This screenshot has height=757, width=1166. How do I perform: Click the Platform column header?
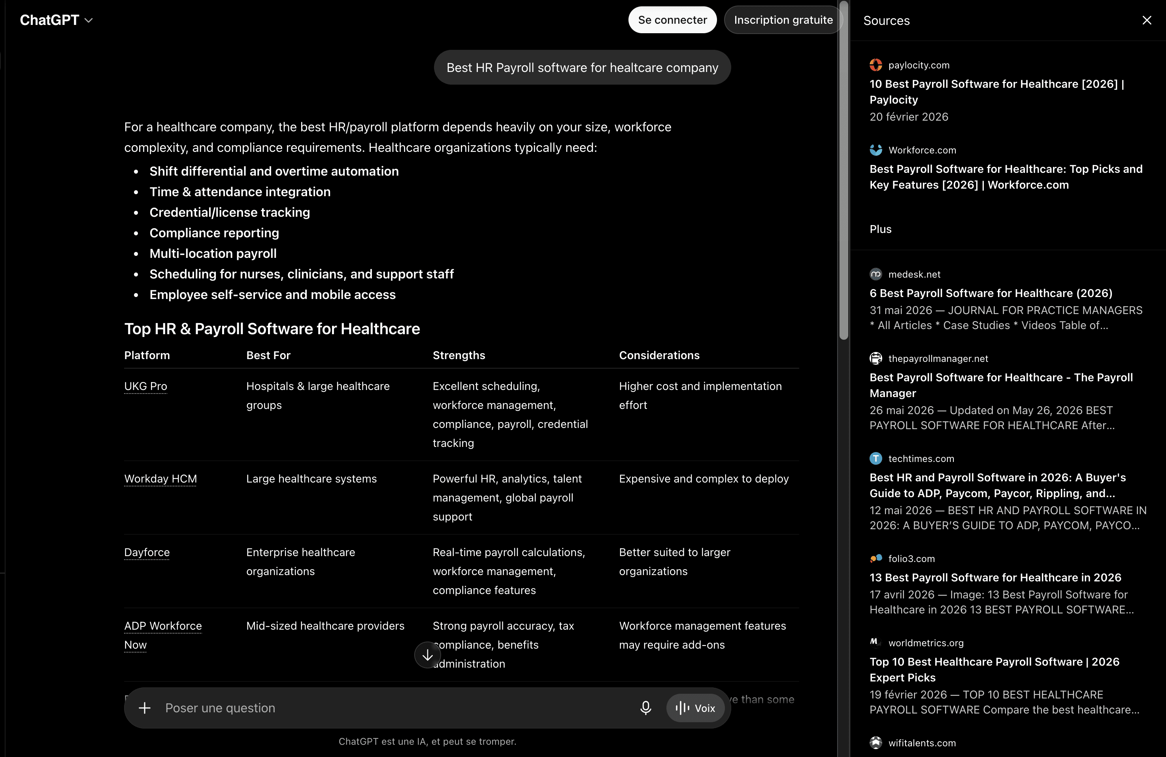tap(147, 356)
